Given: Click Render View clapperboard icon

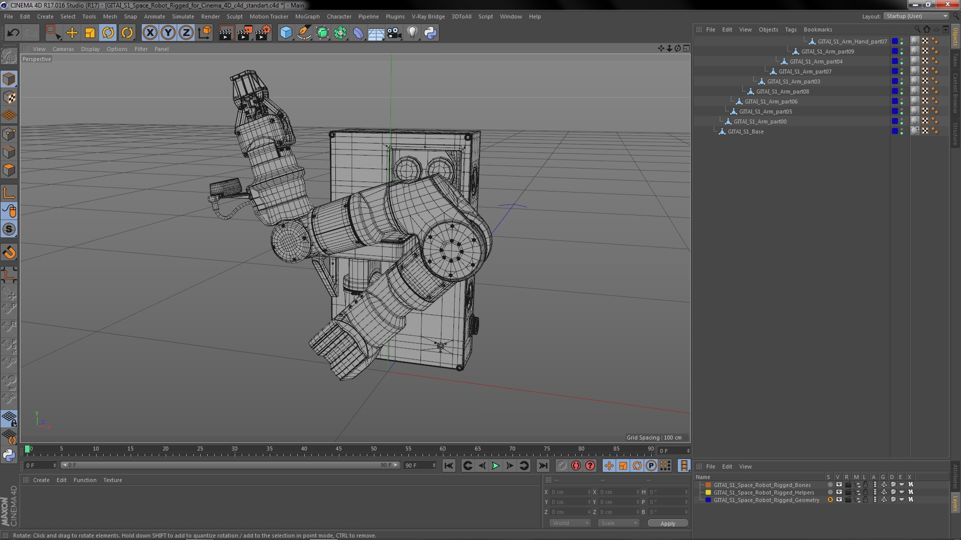Looking at the screenshot, I should tap(226, 33).
